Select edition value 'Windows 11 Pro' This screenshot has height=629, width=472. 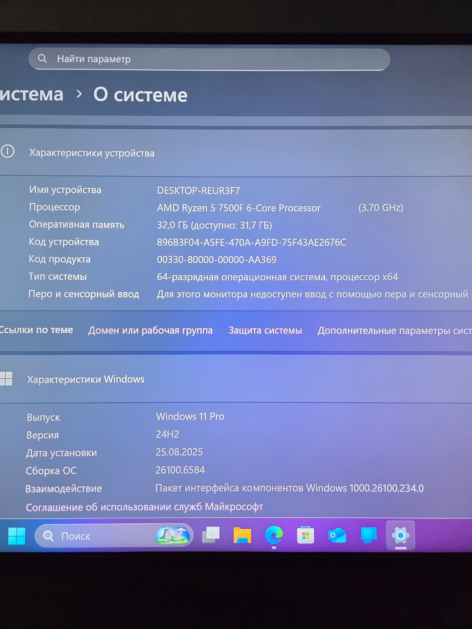(190, 416)
